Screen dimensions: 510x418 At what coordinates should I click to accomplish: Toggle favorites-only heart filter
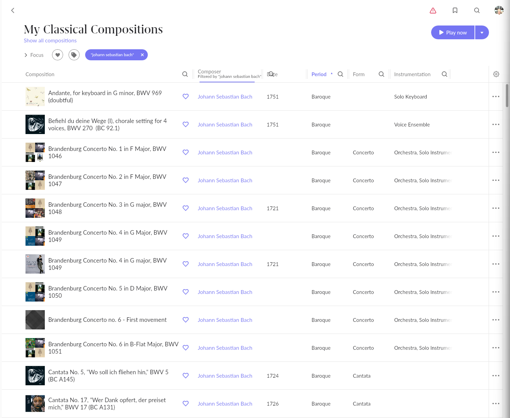point(58,55)
